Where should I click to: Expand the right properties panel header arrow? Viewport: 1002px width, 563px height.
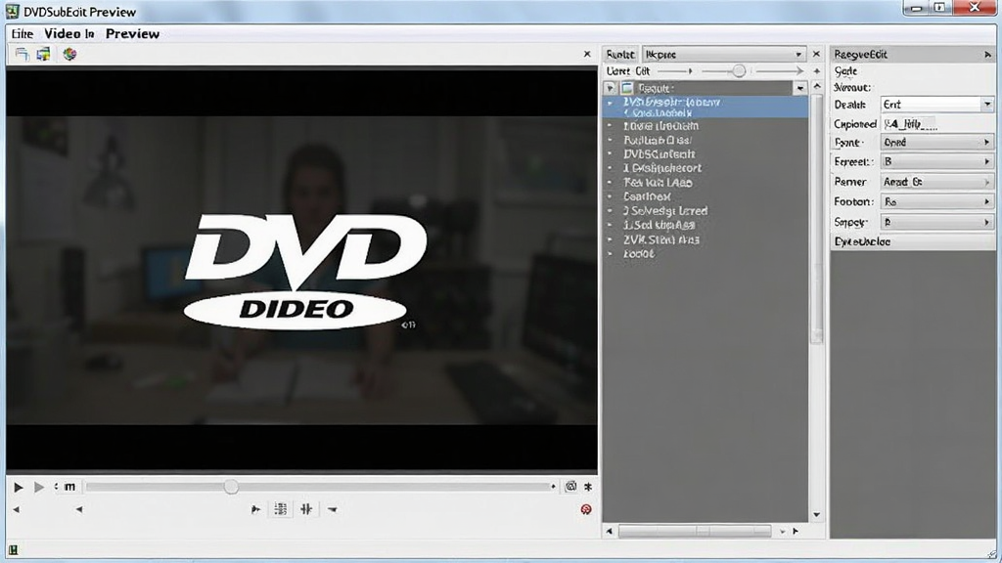pyautogui.click(x=987, y=55)
